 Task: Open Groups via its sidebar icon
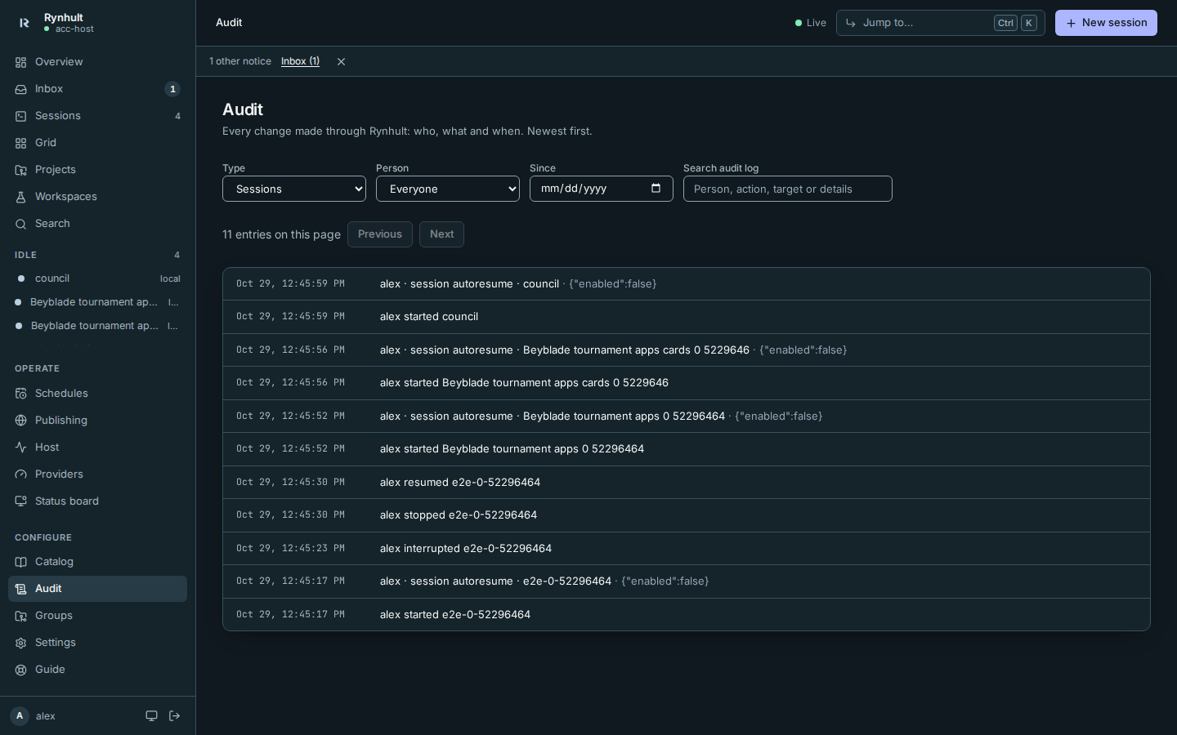20,616
